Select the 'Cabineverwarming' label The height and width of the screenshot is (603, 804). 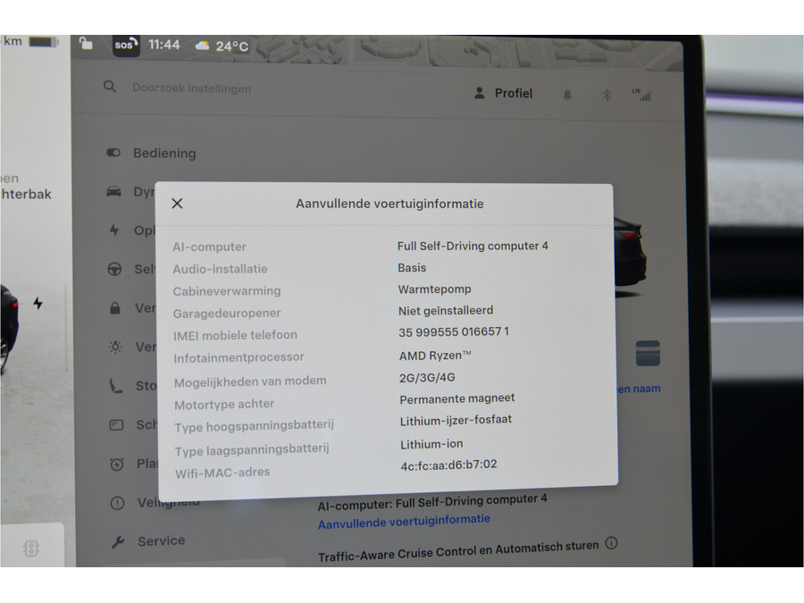[227, 291]
